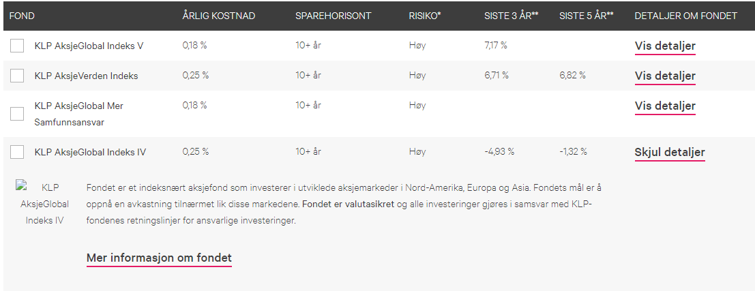
Task: Click the RISIKO* column header
Action: (425, 16)
